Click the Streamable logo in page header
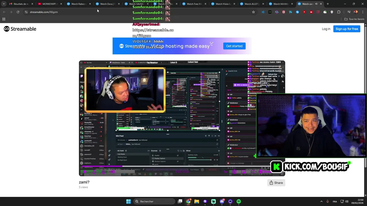This screenshot has height=206, width=367. [20, 29]
